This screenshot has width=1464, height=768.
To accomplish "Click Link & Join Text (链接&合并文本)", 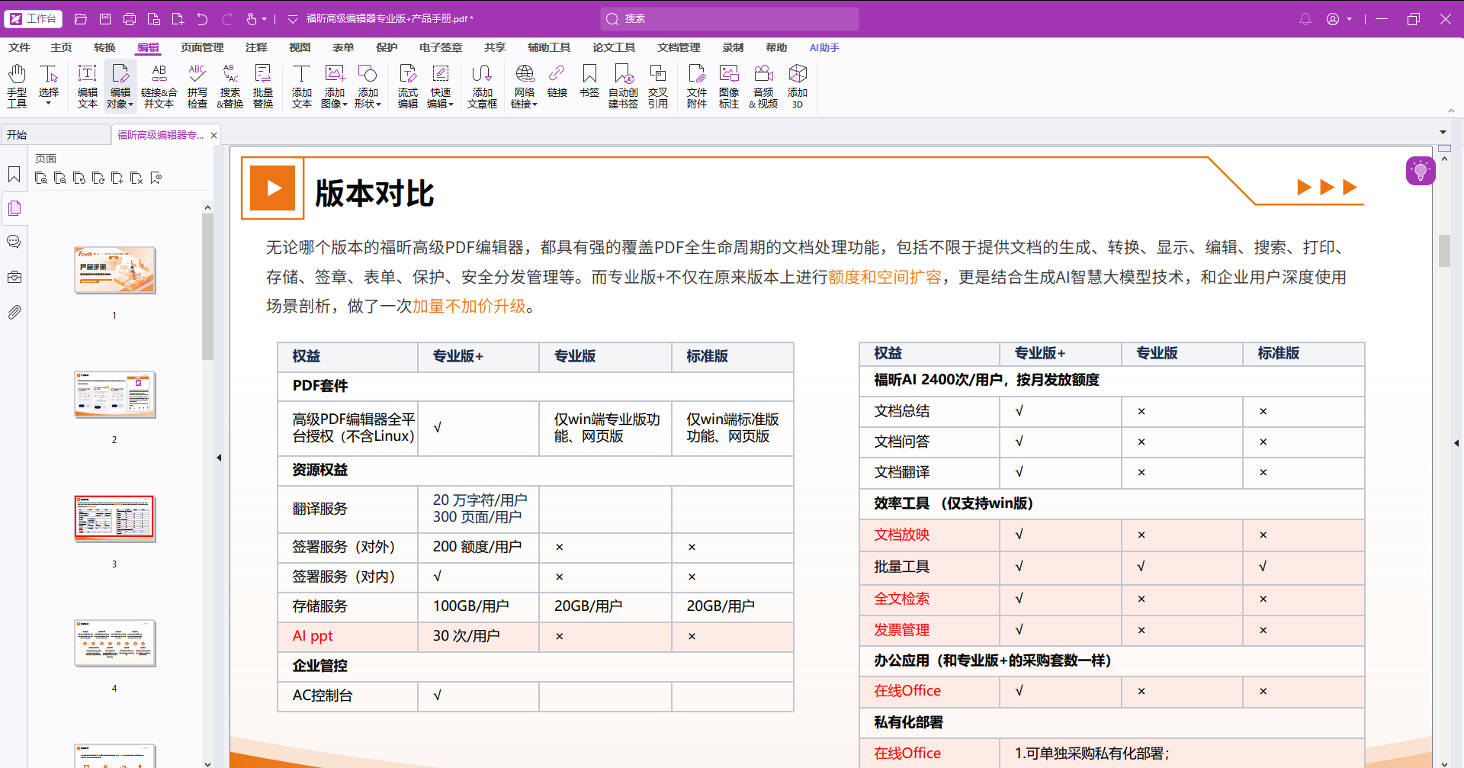I will pos(159,85).
